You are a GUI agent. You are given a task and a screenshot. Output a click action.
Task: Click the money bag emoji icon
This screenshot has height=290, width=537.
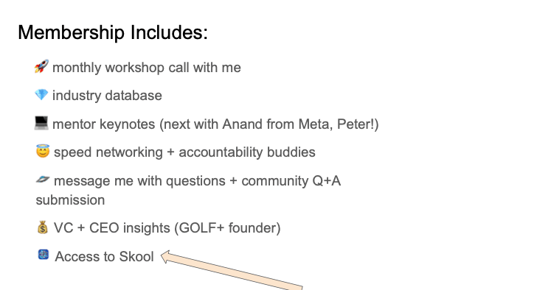tap(43, 227)
